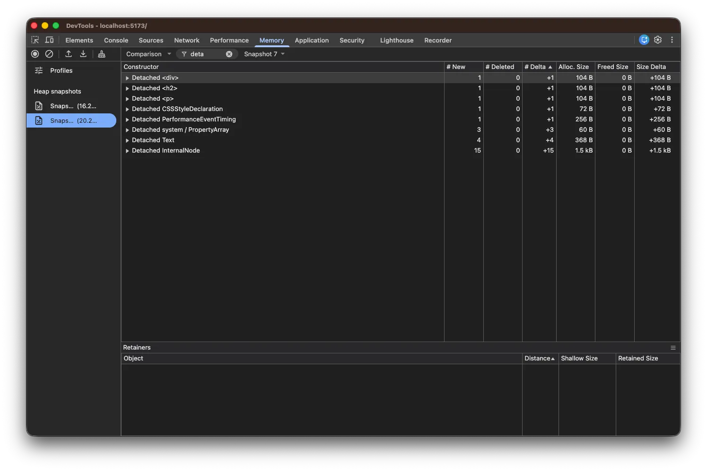Screen dimensions: 707x471
Task: Save the profile with the download icon
Action: pyautogui.click(x=83, y=54)
